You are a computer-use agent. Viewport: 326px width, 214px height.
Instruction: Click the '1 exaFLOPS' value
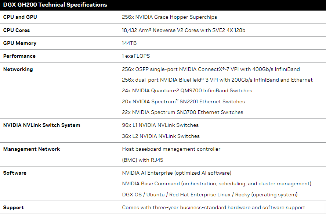(136, 56)
